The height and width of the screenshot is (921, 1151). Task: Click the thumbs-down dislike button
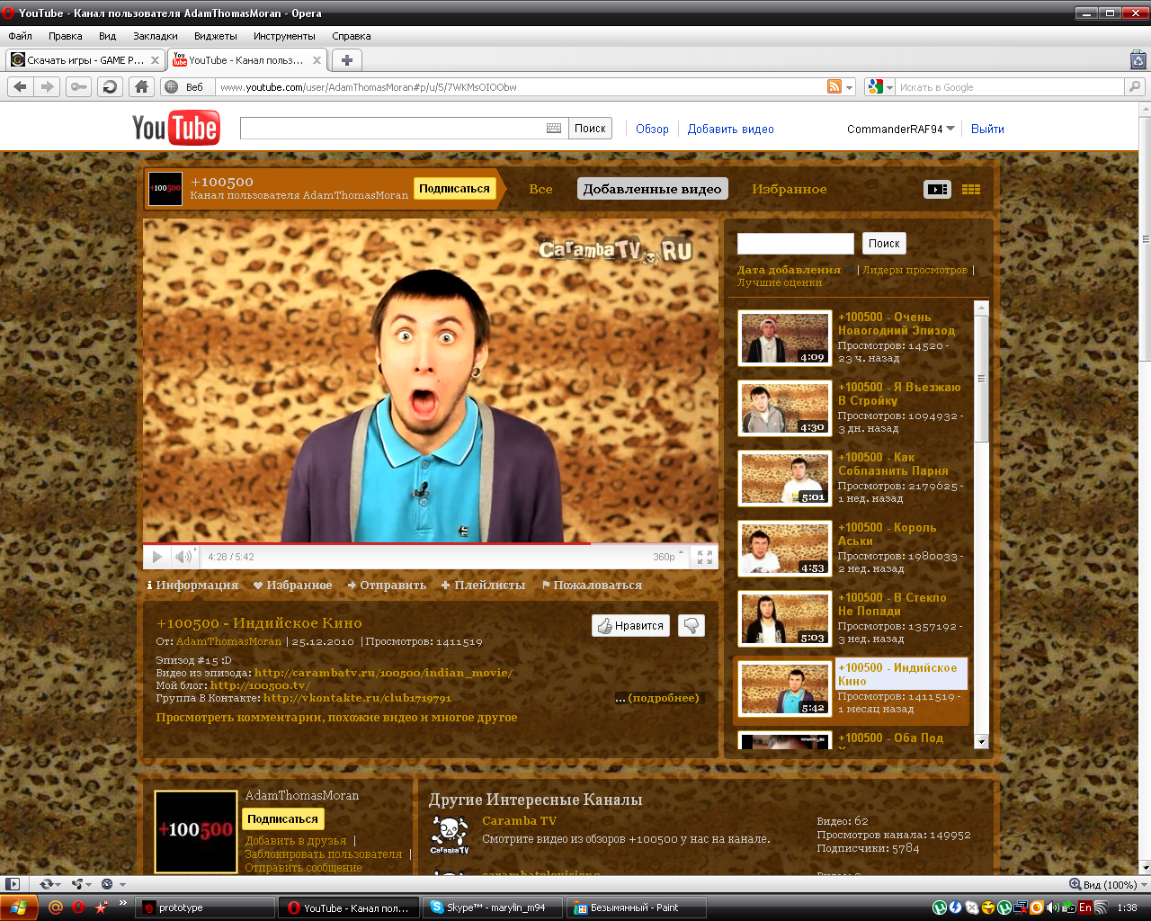coord(691,625)
